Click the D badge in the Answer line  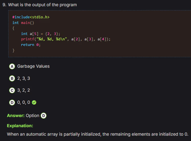(44, 116)
